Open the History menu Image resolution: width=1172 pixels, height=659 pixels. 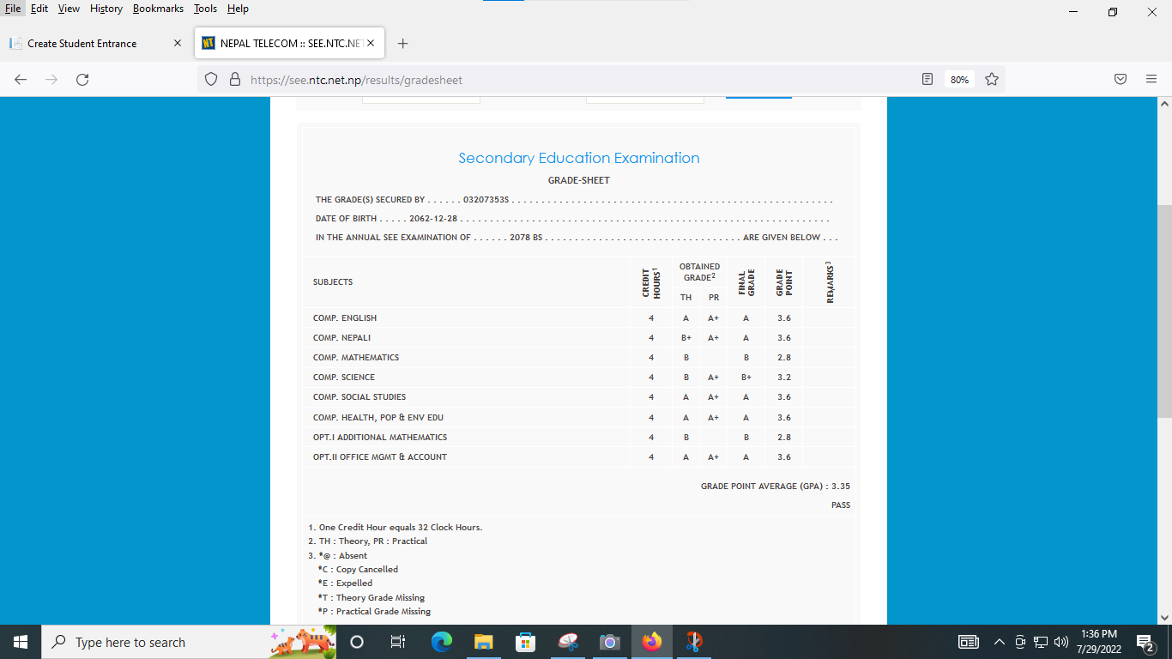(106, 9)
